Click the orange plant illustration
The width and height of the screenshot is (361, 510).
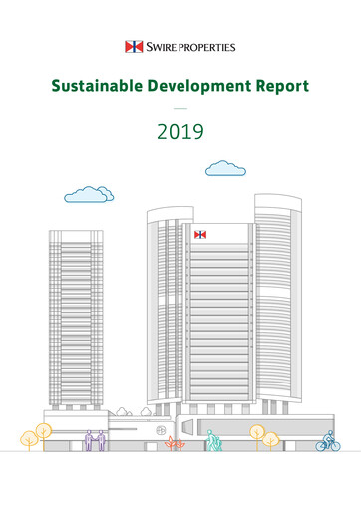(x=175, y=443)
